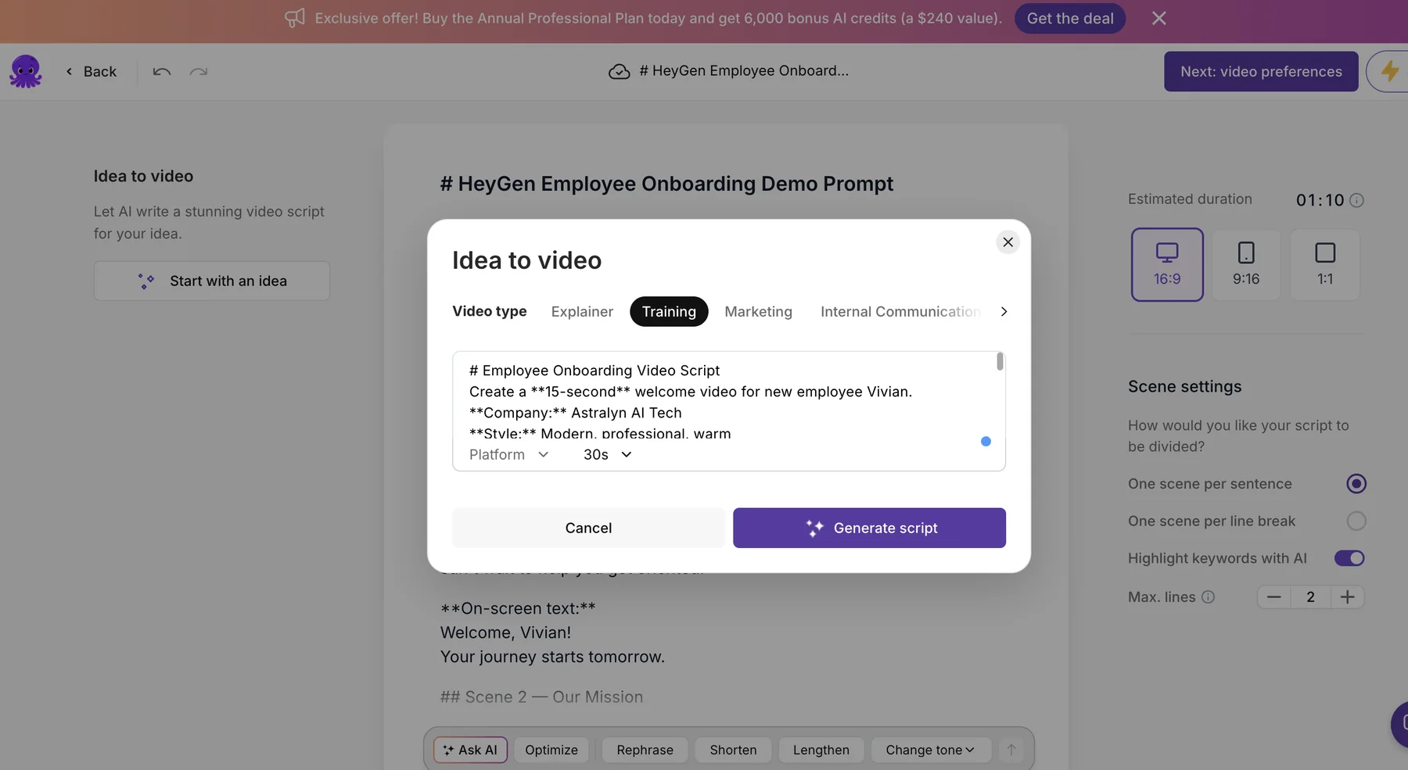
Task: Select One scene per line break option
Action: tap(1356, 521)
